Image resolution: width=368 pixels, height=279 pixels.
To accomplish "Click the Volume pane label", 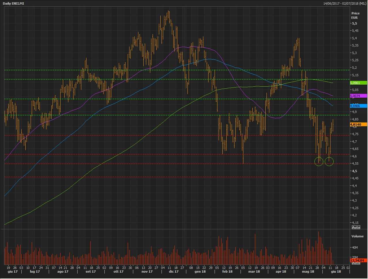I will [x=357, y=236].
